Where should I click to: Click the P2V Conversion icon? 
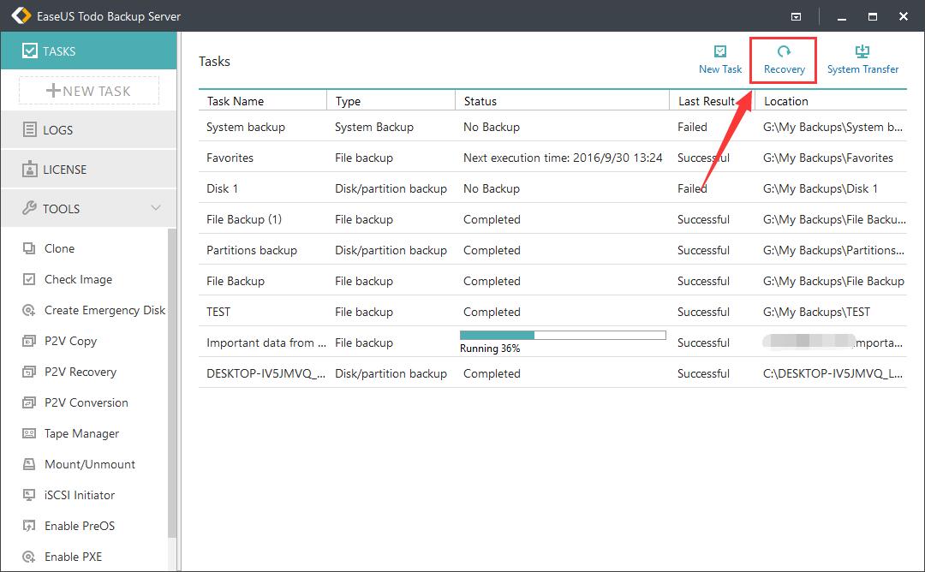[x=29, y=402]
